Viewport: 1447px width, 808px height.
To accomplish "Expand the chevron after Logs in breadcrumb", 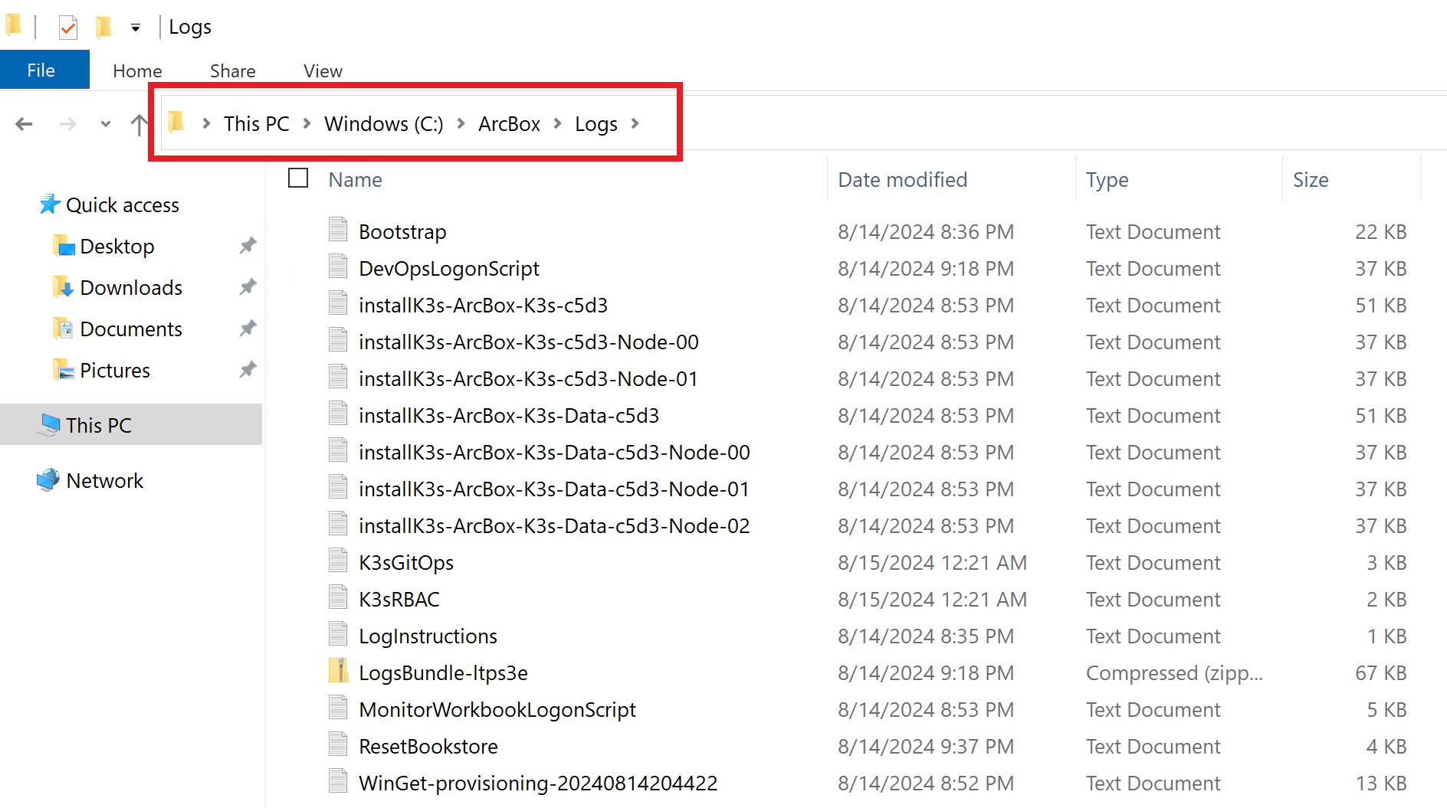I will tap(635, 123).
